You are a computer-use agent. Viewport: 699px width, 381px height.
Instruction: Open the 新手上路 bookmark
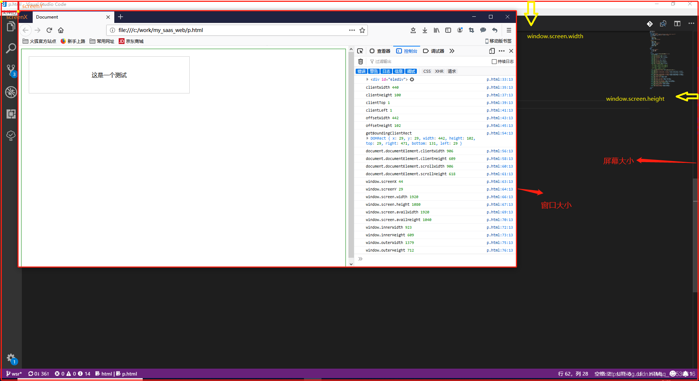tap(73, 41)
